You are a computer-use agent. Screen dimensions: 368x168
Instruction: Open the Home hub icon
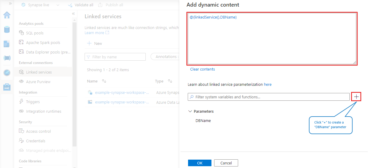[x=7, y=15]
